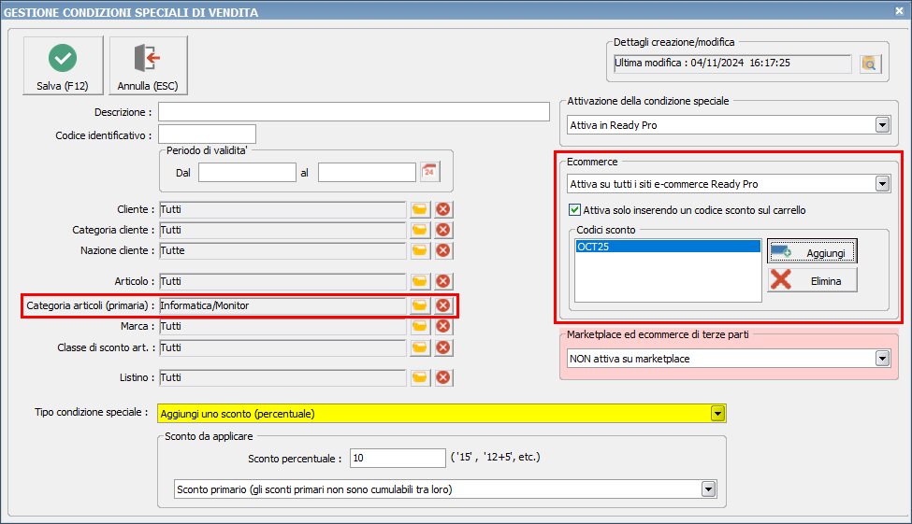912x524 pixels.
Task: Clear the Cliente field with red X
Action: pos(443,209)
